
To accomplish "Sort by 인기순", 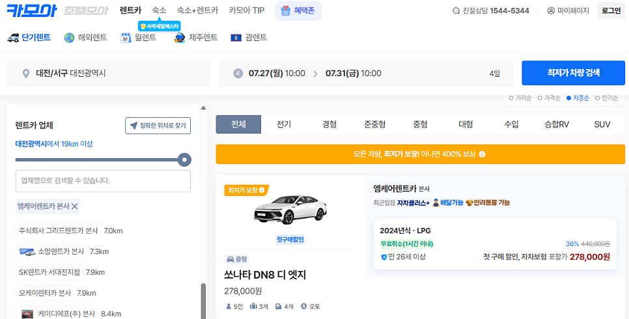I will 607,98.
